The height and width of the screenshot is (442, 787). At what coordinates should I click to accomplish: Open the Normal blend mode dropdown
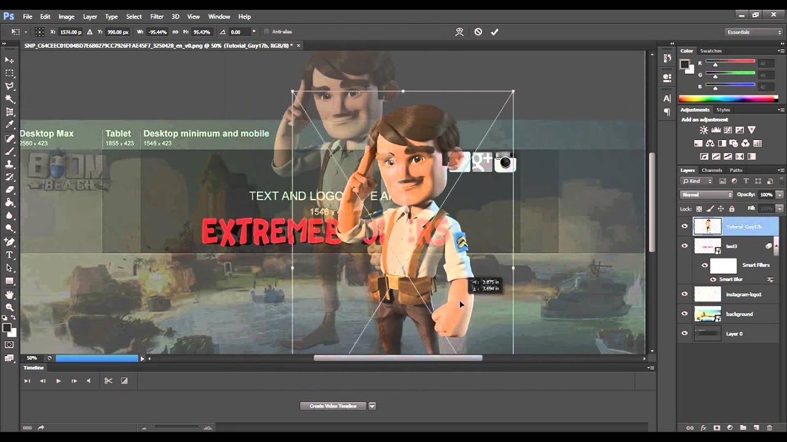tap(706, 195)
